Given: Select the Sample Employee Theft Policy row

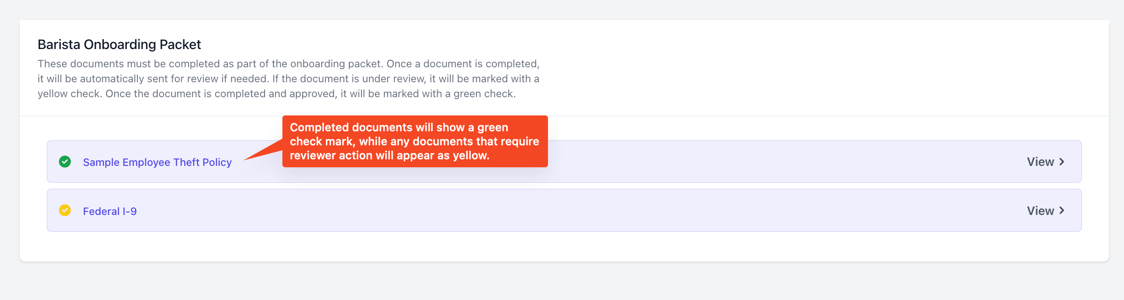Looking at the screenshot, I should (564, 161).
